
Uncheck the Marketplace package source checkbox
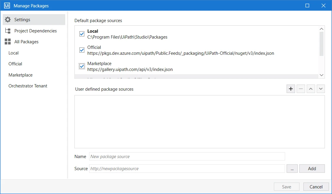pyautogui.click(x=82, y=66)
